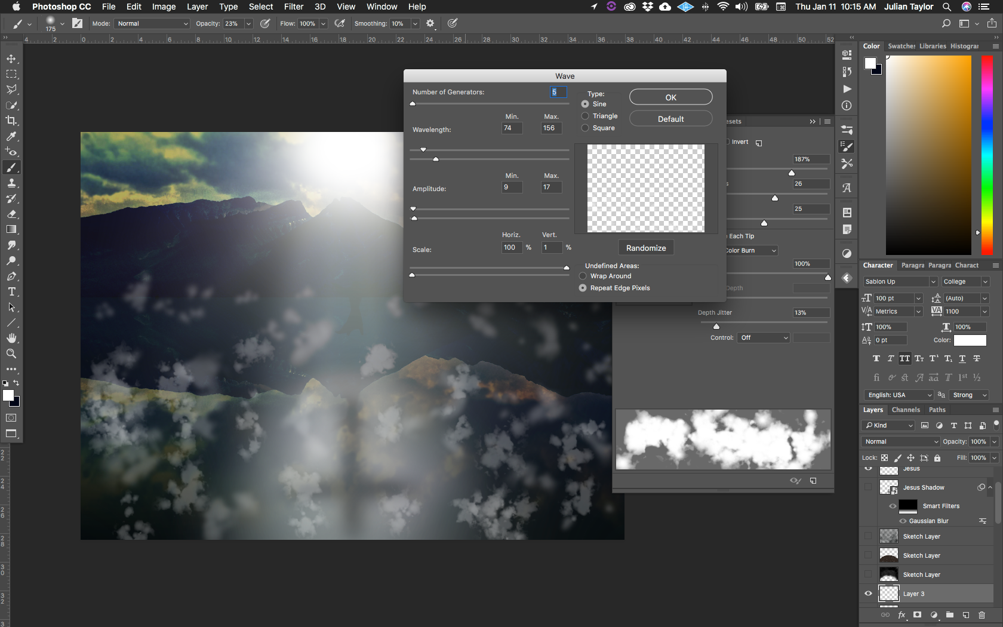The height and width of the screenshot is (627, 1003).
Task: Open the Layer menu
Action: pos(197,7)
